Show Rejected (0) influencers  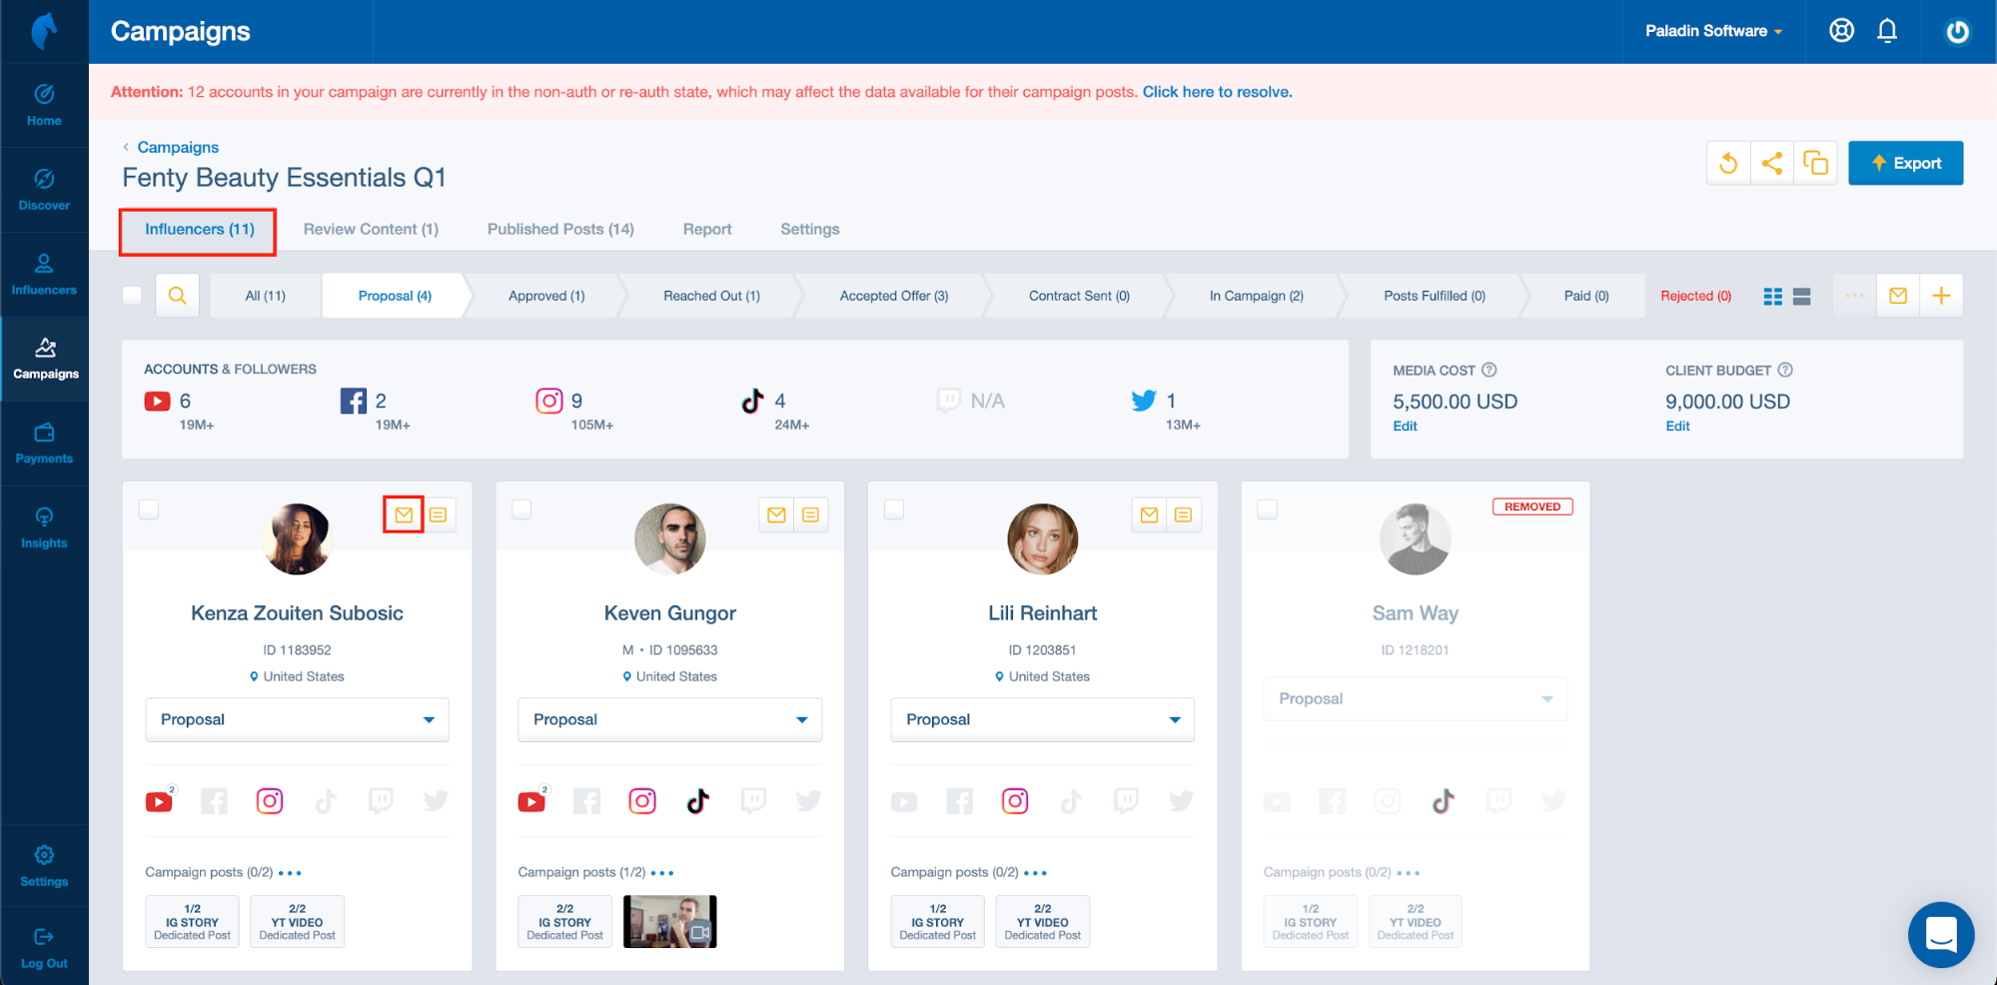click(x=1695, y=296)
